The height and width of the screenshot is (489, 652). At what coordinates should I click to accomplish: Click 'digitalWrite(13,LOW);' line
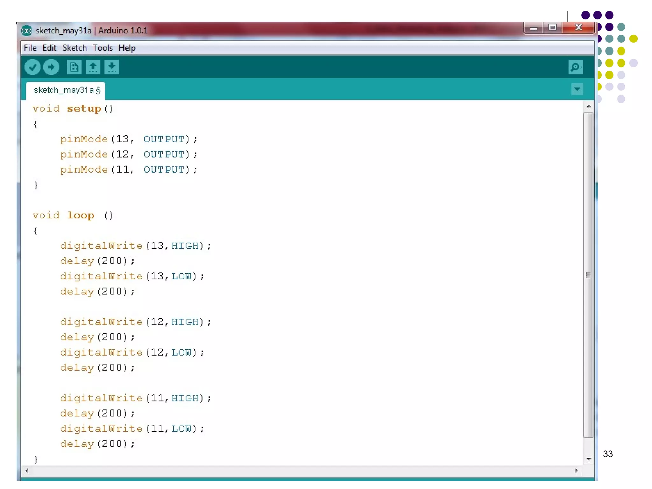132,276
